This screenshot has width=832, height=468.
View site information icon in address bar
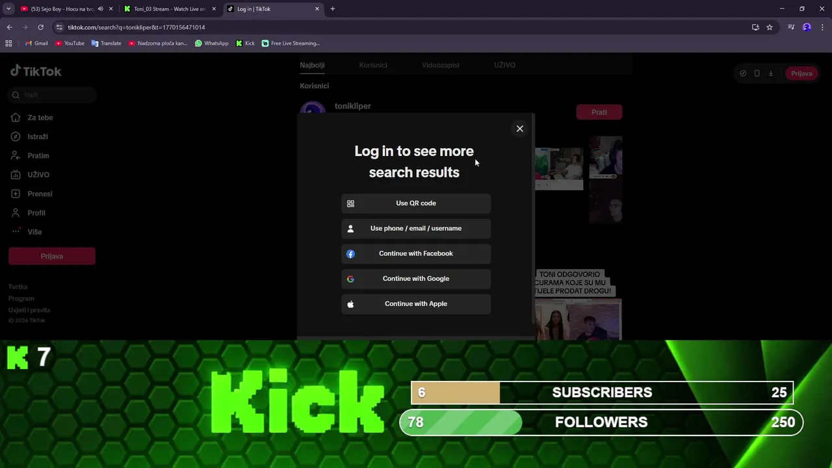point(59,27)
